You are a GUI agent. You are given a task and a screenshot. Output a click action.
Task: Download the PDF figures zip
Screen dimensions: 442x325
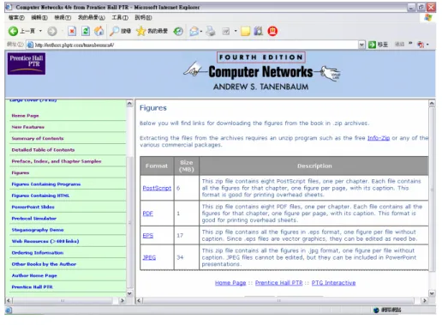pyautogui.click(x=147, y=214)
